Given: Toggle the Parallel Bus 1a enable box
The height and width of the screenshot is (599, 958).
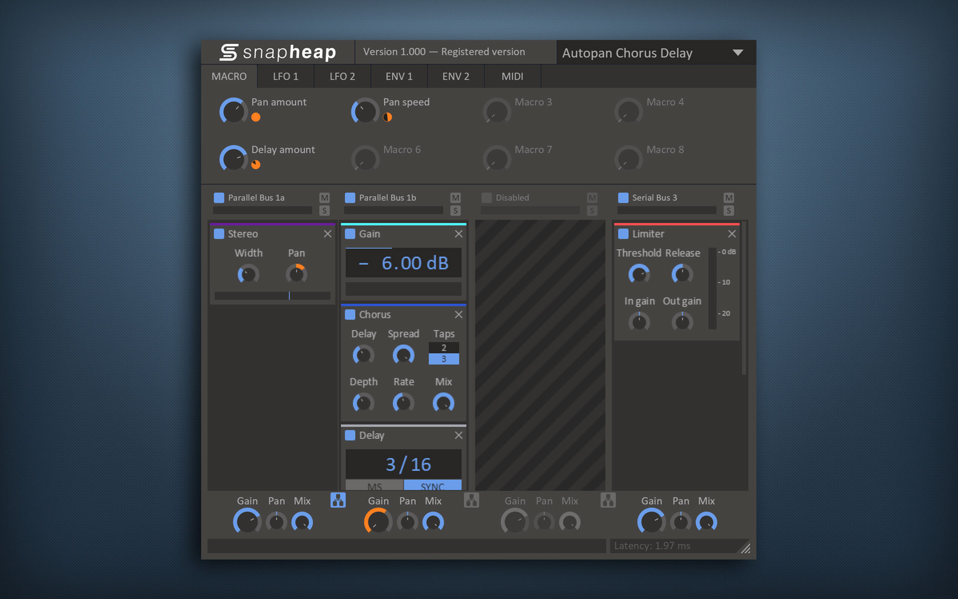Looking at the screenshot, I should pos(219,198).
